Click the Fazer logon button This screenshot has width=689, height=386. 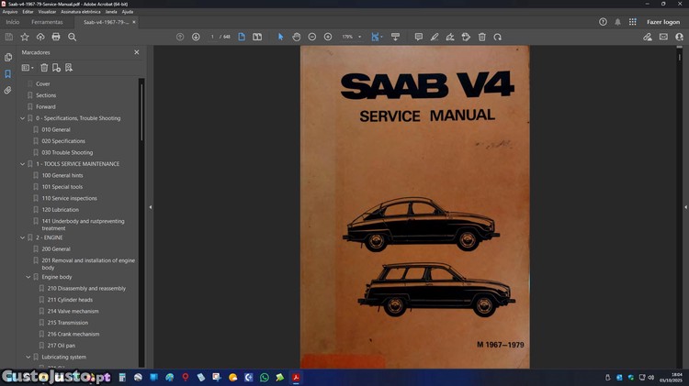(663, 22)
